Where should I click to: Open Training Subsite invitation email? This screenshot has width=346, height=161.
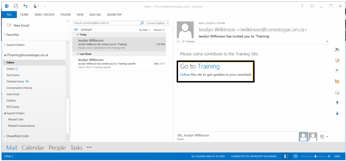119,64
